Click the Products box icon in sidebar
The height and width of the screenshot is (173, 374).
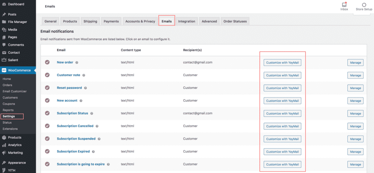4,138
